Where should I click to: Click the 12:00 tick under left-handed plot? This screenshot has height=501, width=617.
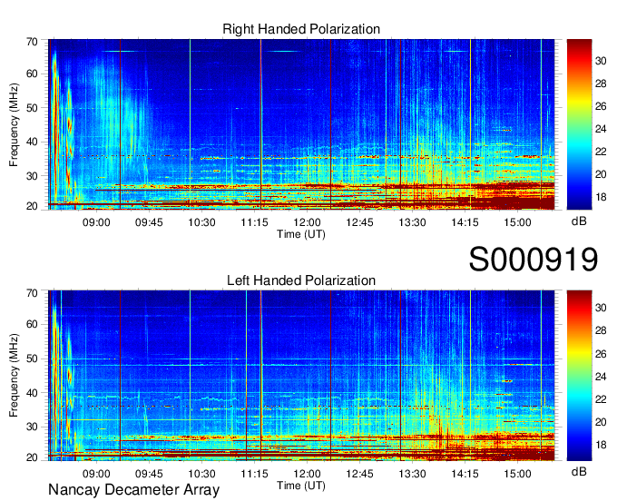tap(307, 474)
